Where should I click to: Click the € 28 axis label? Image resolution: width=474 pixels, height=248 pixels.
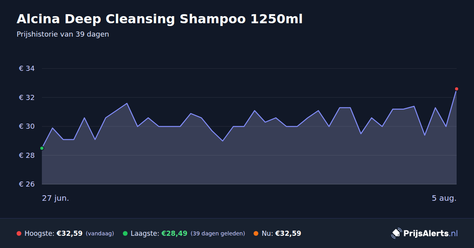[x=27, y=155]
